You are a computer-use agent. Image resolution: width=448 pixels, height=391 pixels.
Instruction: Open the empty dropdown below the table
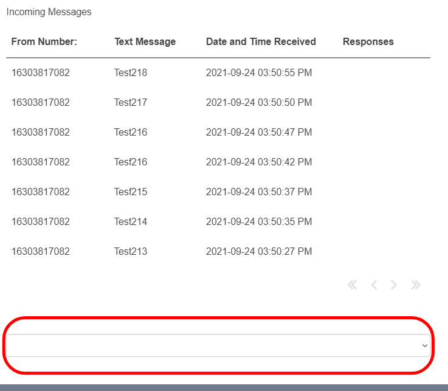(x=218, y=345)
